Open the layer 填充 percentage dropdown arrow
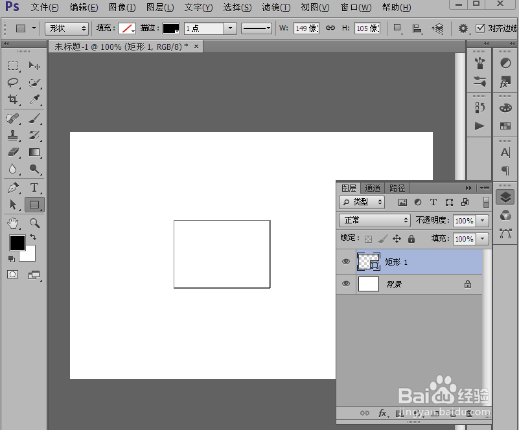The width and height of the screenshot is (519, 430). 482,238
